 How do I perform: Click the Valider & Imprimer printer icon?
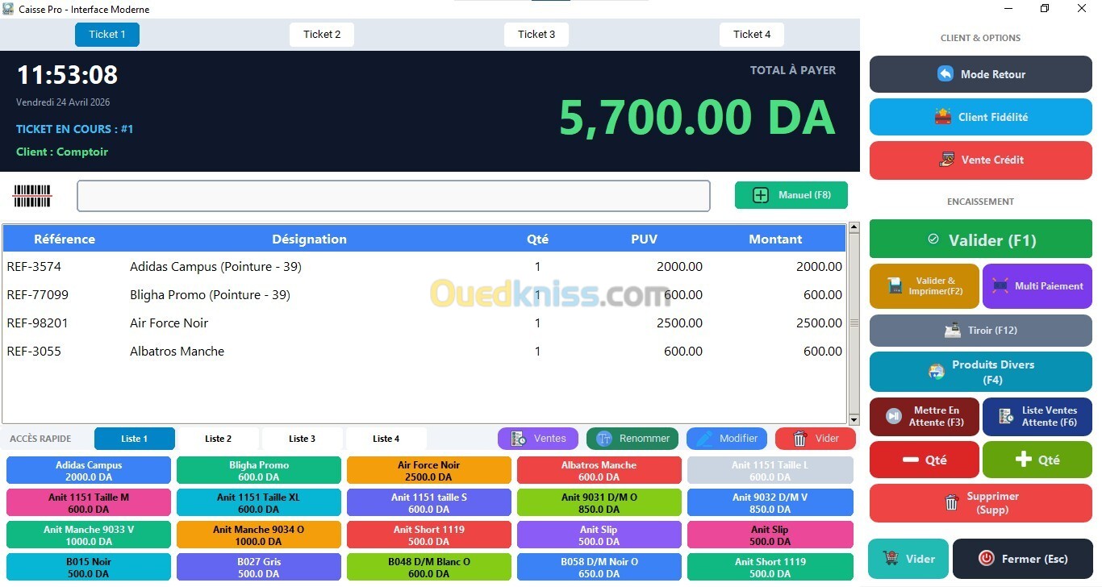[x=894, y=286]
